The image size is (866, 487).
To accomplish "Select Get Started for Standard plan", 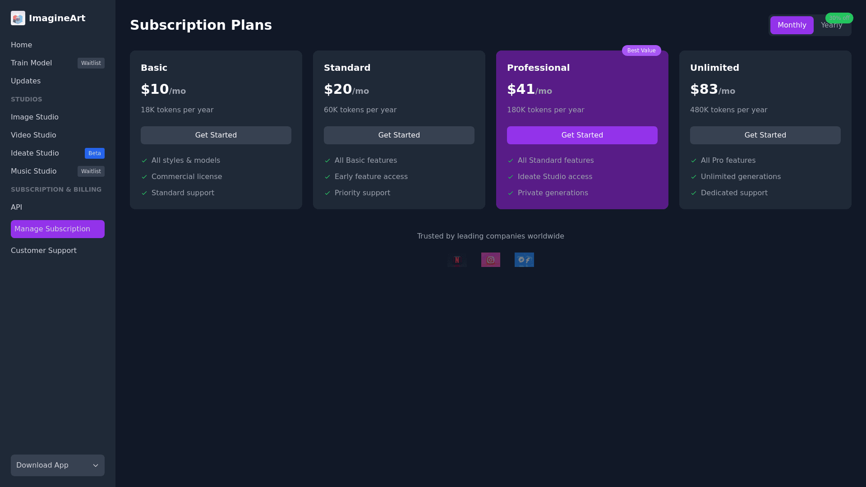I will coord(399,135).
